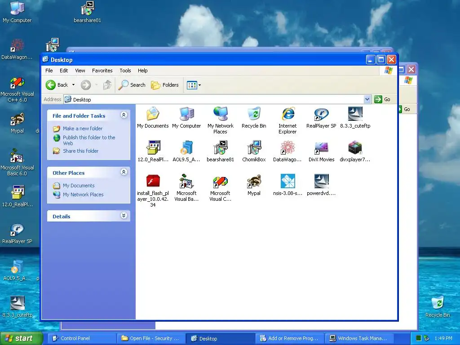
Task: Open the Address bar dropdown arrow
Action: [x=367, y=99]
